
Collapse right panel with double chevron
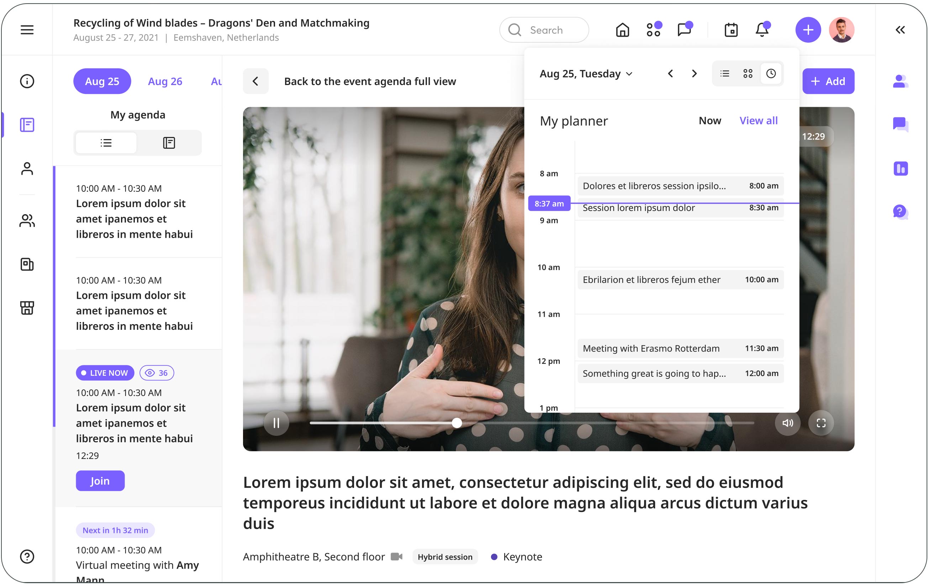pos(900,30)
